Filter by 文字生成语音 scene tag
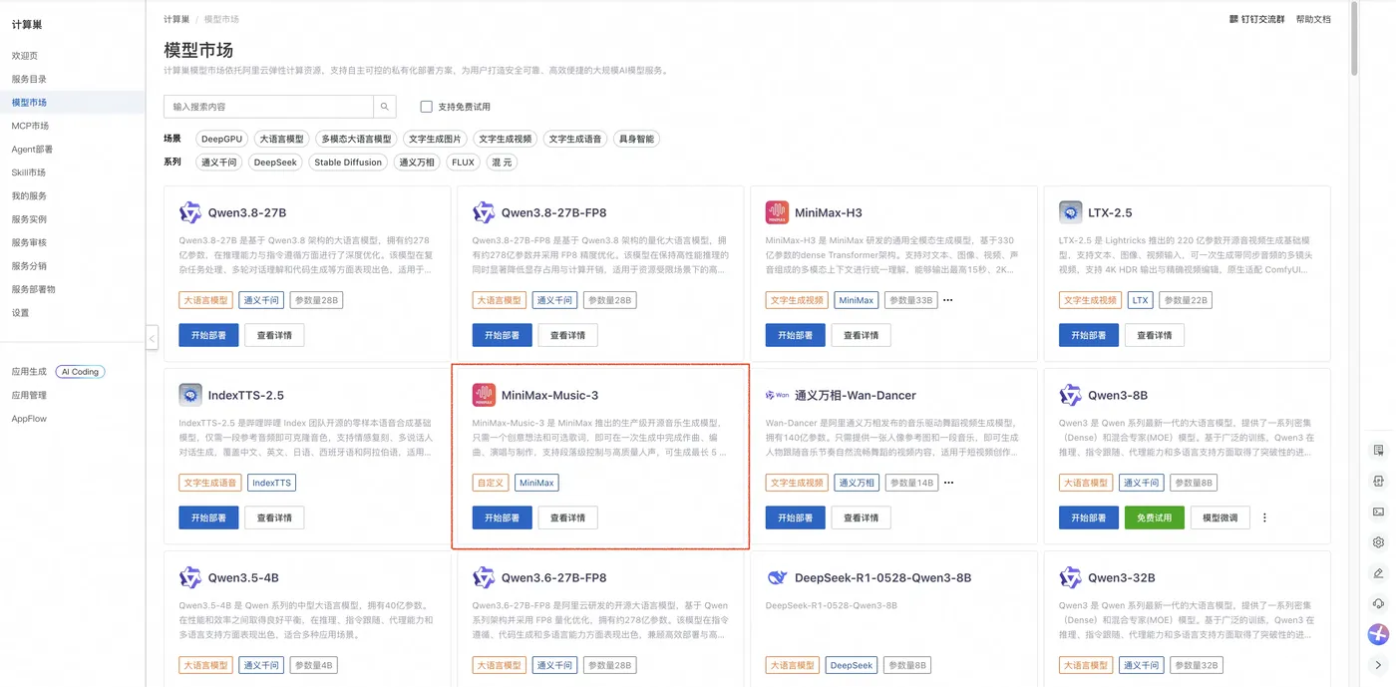Screen dimensions: 1396x687 (575, 139)
